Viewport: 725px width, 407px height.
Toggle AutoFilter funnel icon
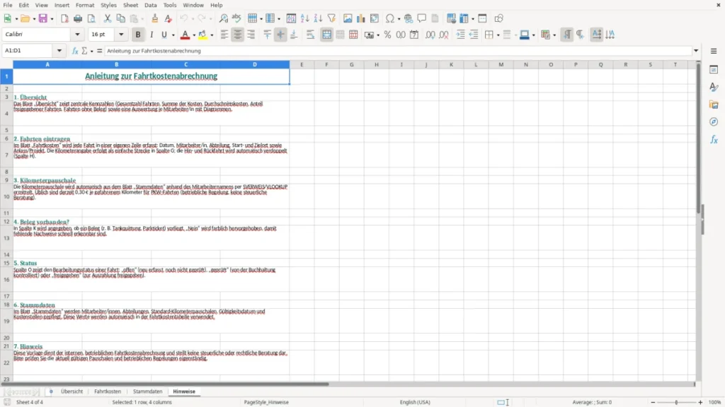point(331,18)
